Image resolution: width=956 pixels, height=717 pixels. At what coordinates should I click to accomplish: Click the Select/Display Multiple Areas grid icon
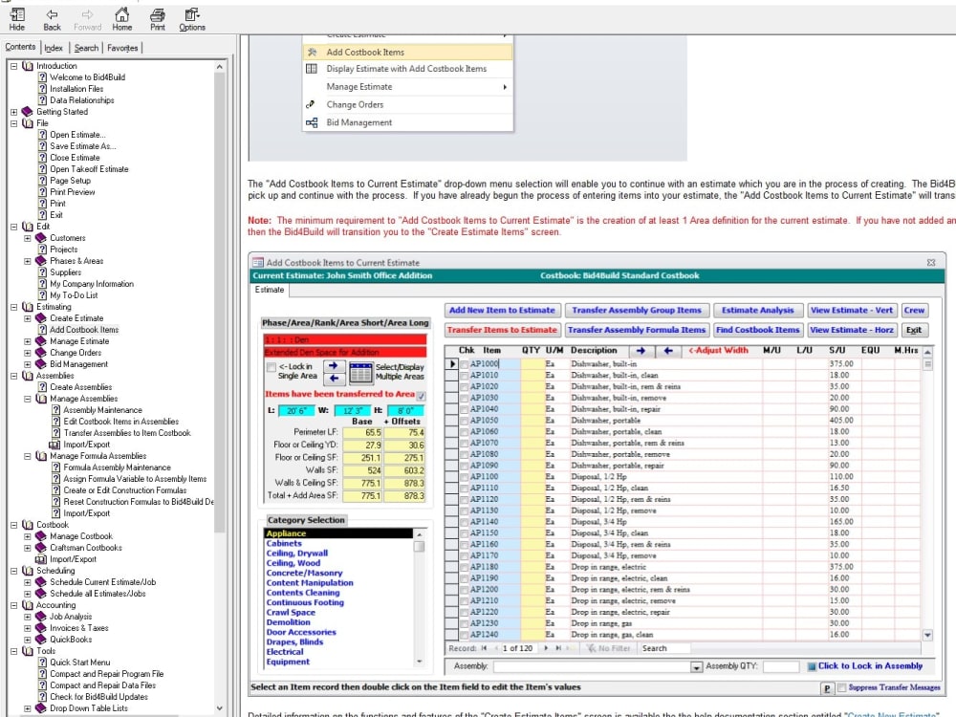[x=361, y=372]
